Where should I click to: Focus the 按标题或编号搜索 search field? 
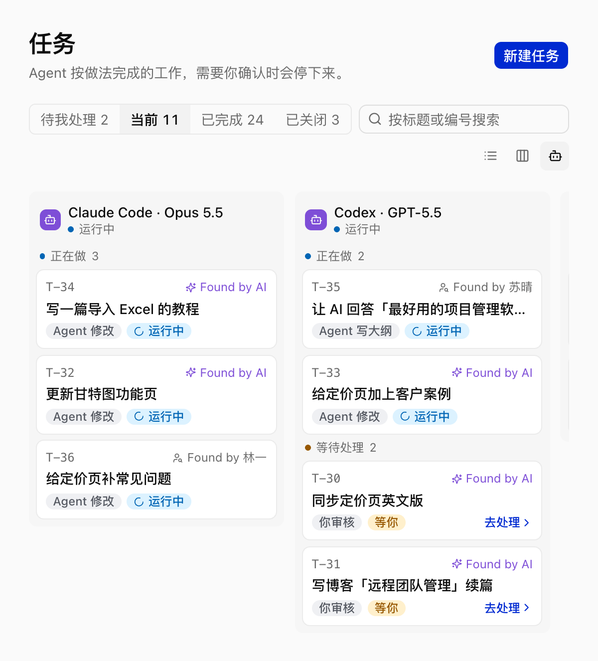464,119
